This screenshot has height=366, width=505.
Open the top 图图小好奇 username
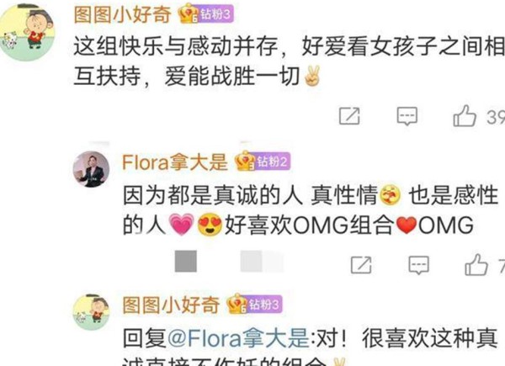point(122,15)
